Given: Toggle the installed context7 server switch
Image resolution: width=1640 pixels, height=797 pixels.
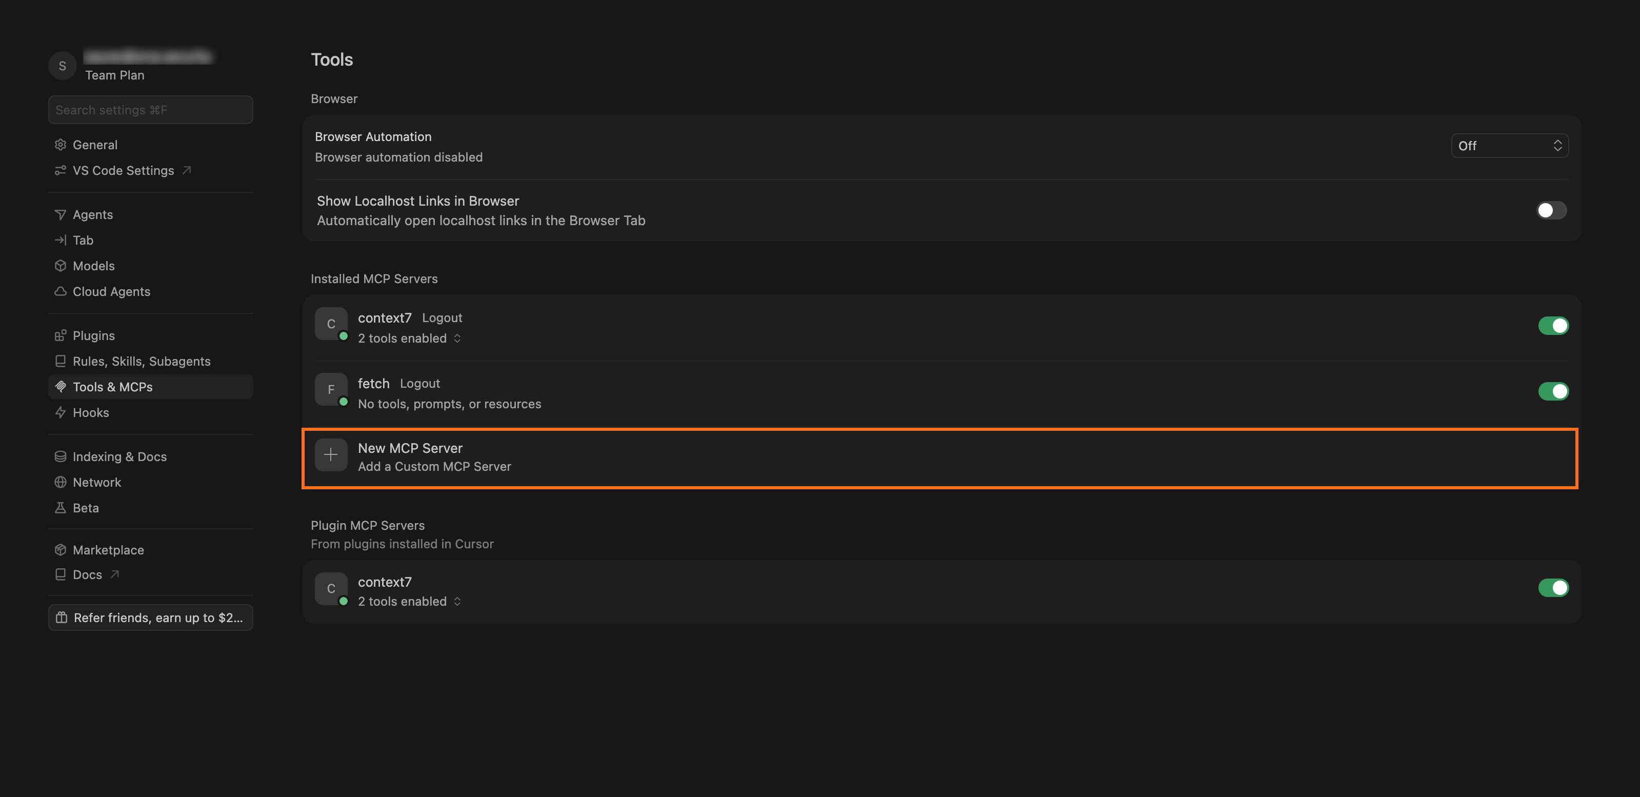Looking at the screenshot, I should click(x=1553, y=325).
